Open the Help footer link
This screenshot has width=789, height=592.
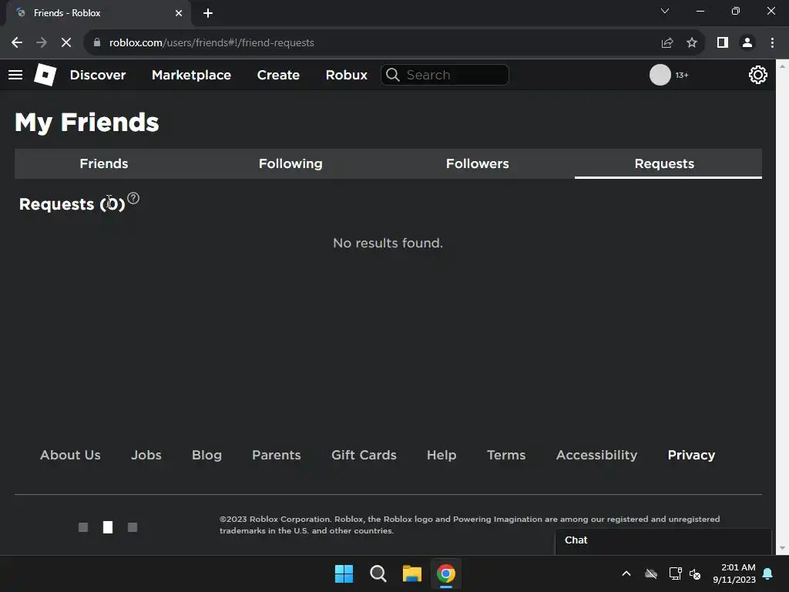pos(442,455)
